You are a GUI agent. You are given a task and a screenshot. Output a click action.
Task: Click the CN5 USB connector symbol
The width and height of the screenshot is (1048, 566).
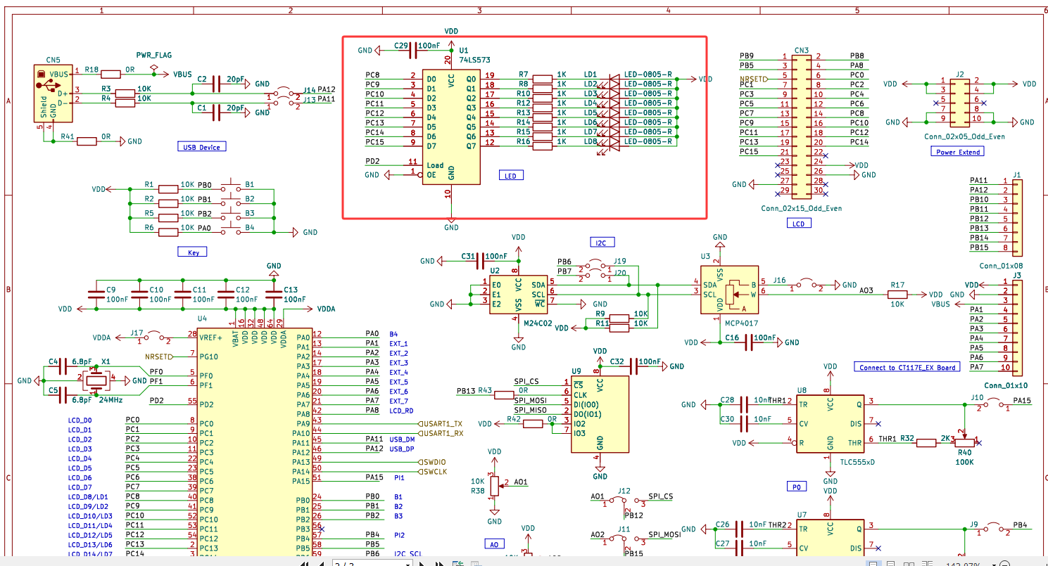[x=53, y=94]
